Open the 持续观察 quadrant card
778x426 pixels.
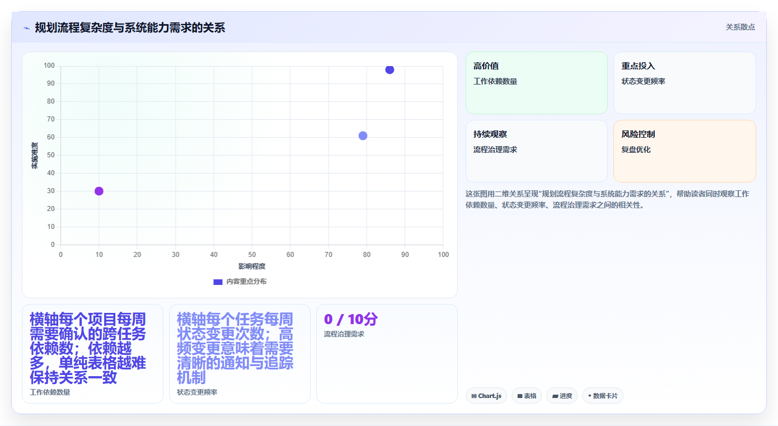(536, 151)
